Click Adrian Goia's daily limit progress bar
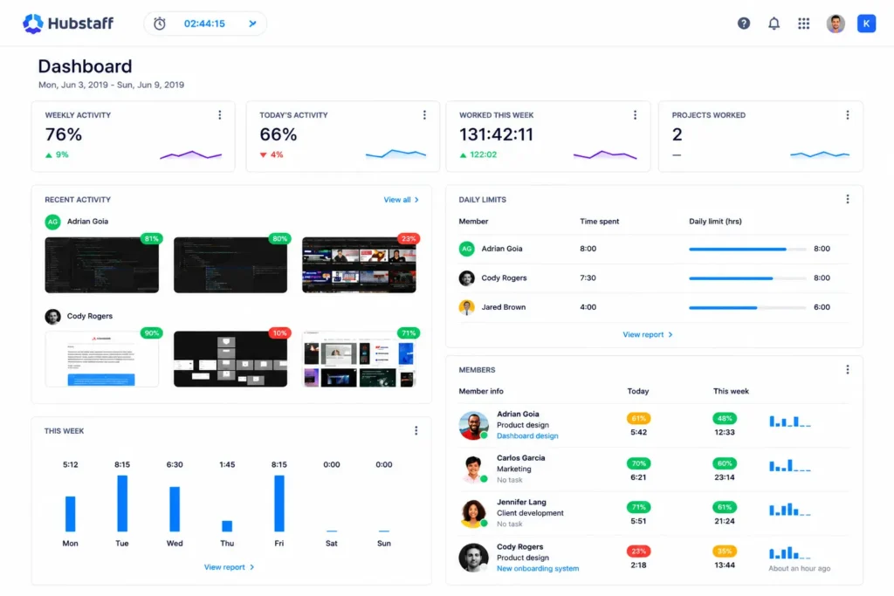 coord(747,249)
